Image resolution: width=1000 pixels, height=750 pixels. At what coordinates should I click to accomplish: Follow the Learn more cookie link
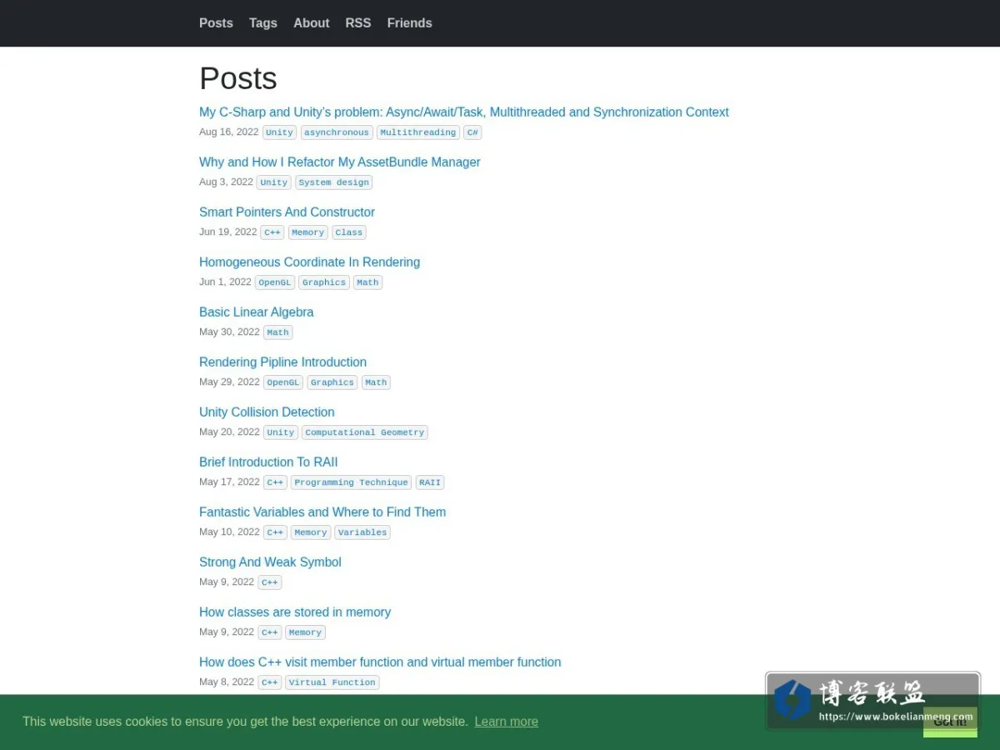click(507, 722)
